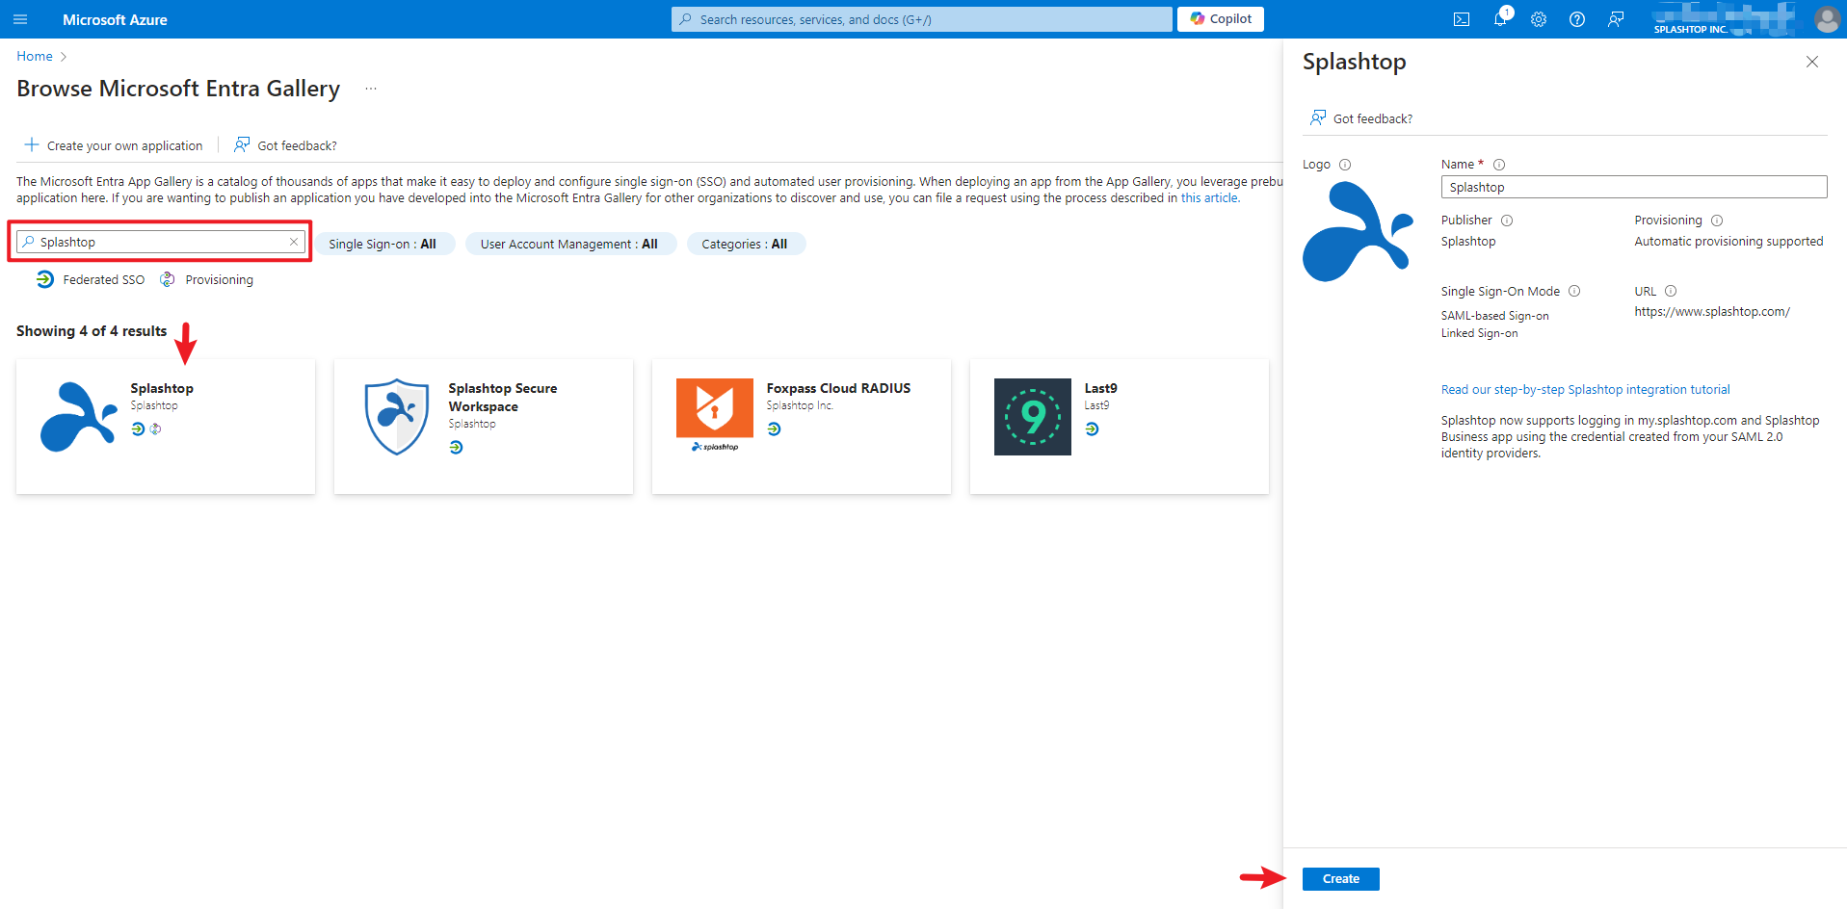Select Splashtop Secure Workspace card

click(484, 427)
